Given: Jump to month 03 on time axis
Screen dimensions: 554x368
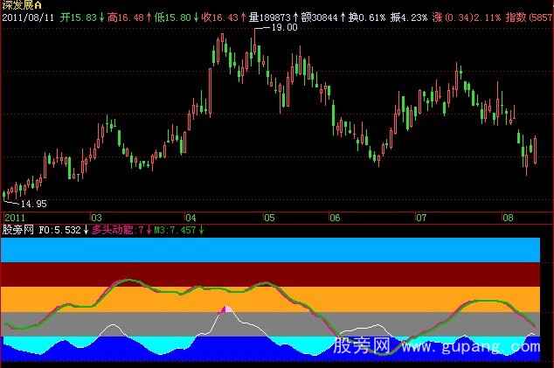Looking at the screenshot, I should pos(95,217).
